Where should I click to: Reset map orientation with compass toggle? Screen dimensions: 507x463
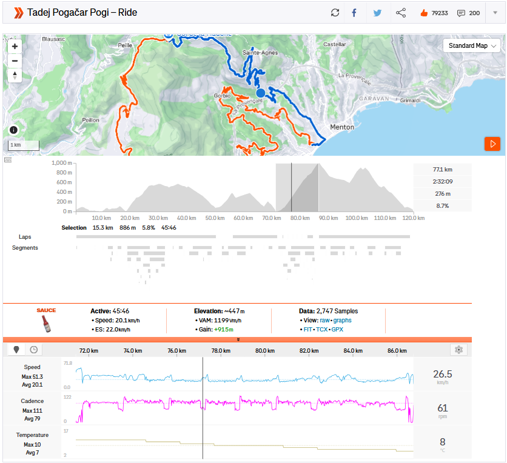14,75
